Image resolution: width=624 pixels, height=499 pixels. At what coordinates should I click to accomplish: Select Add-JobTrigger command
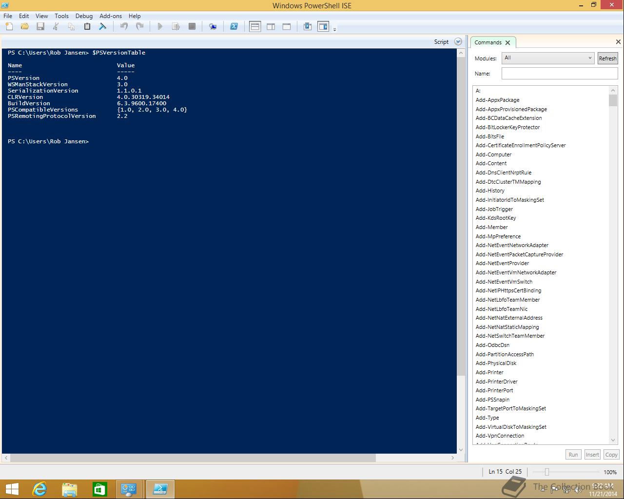[494, 209]
